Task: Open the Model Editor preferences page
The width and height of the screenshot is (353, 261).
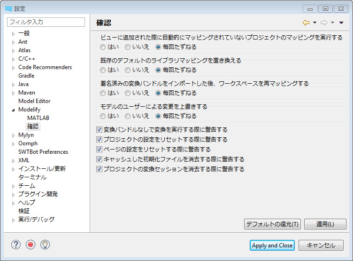Action: (x=34, y=101)
